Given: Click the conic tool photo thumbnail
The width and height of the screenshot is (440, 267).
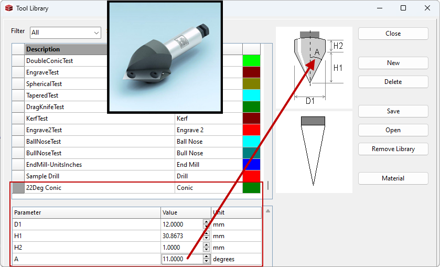Looking at the screenshot, I should point(165,57).
